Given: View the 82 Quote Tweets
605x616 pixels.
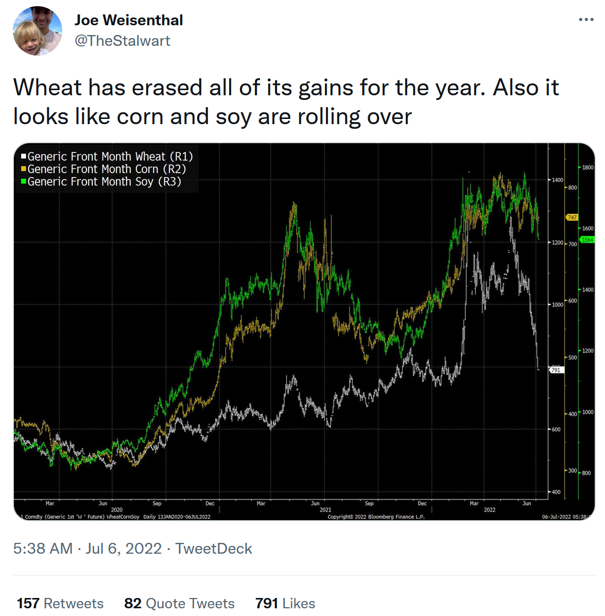Looking at the screenshot, I should [x=179, y=603].
